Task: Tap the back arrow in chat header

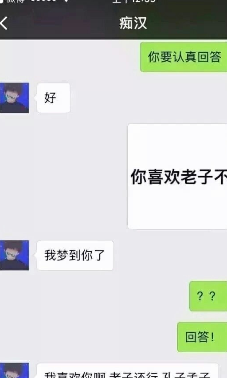Action: click(x=4, y=24)
